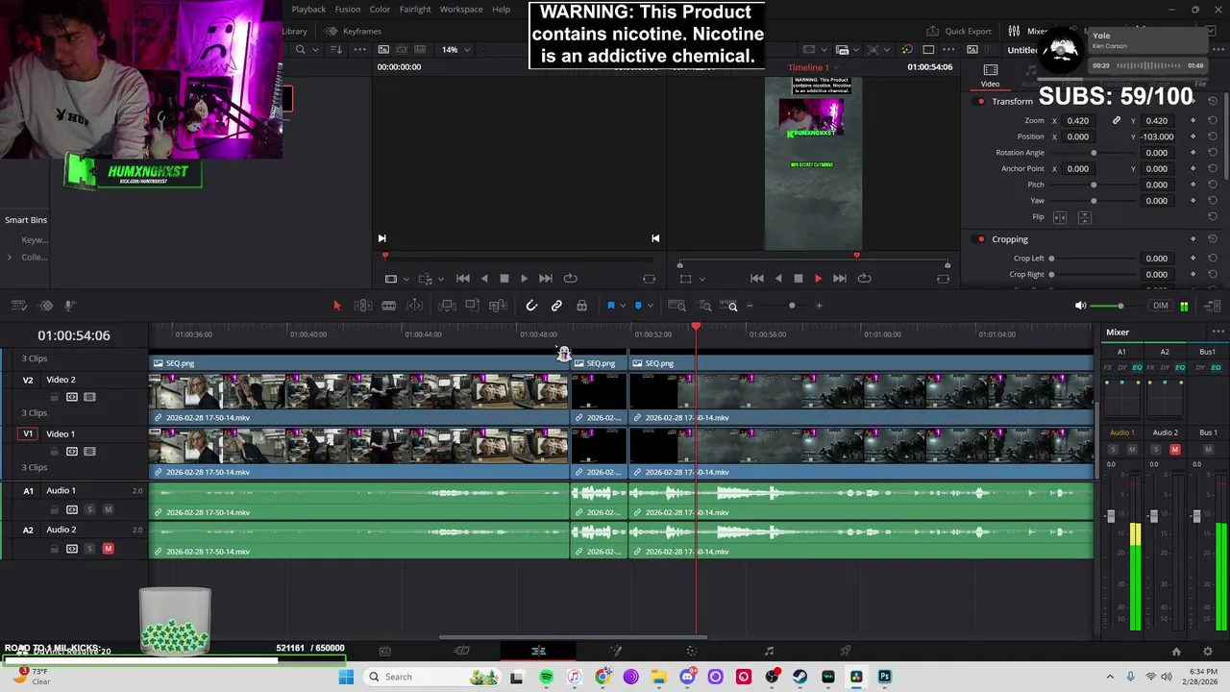The image size is (1230, 692).
Task: Switch to the Deliver page rocket icon
Action: click(846, 651)
